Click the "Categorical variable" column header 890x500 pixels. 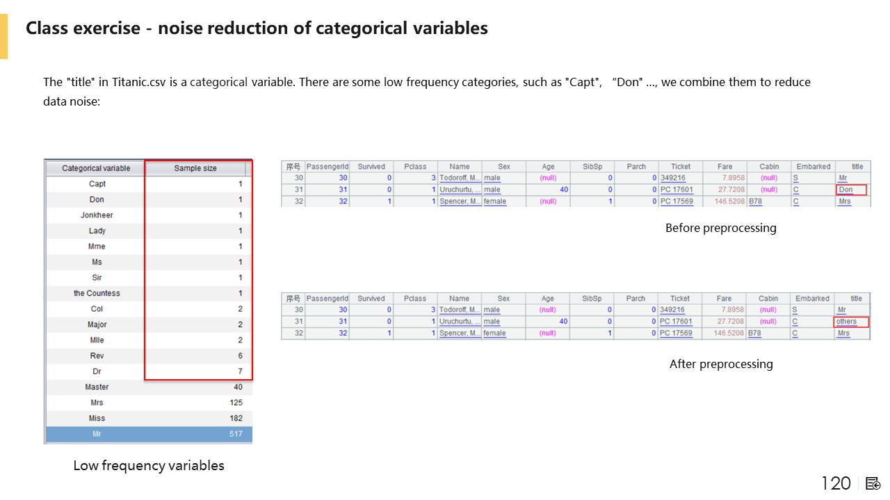pyautogui.click(x=96, y=168)
